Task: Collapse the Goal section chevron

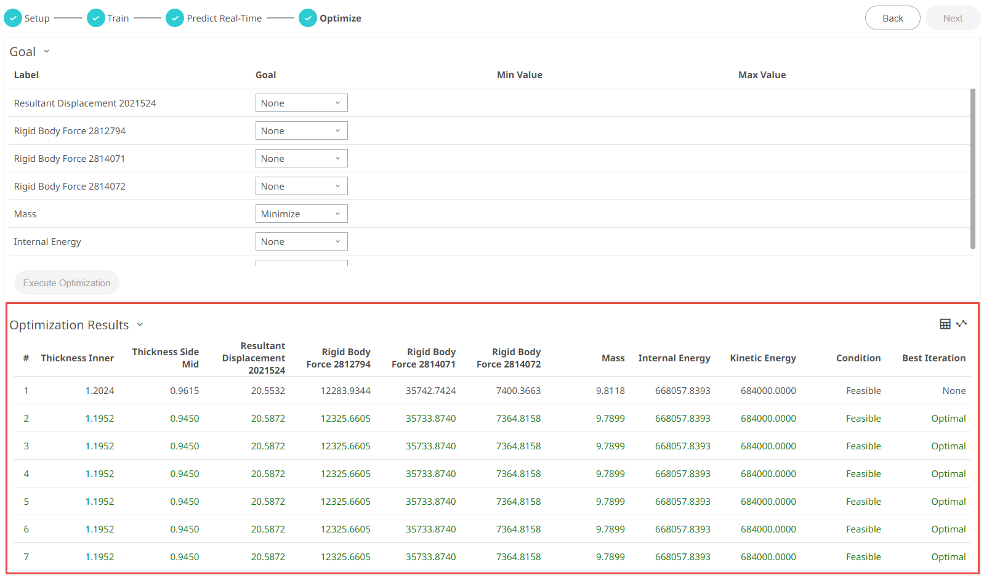Action: 46,52
